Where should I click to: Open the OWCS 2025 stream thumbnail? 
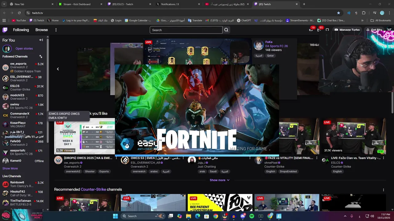(85, 136)
